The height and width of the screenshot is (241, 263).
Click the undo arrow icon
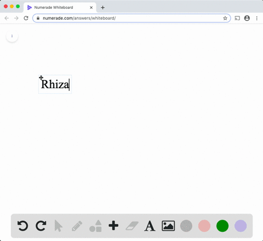pyautogui.click(x=22, y=226)
